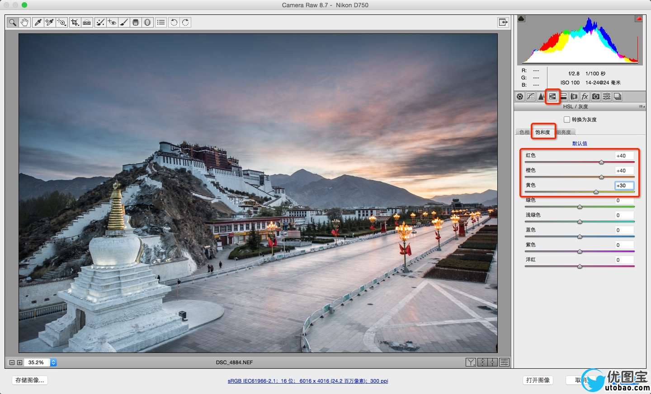The height and width of the screenshot is (394, 651).
Task: Click the 绿色 value field
Action: pos(624,200)
